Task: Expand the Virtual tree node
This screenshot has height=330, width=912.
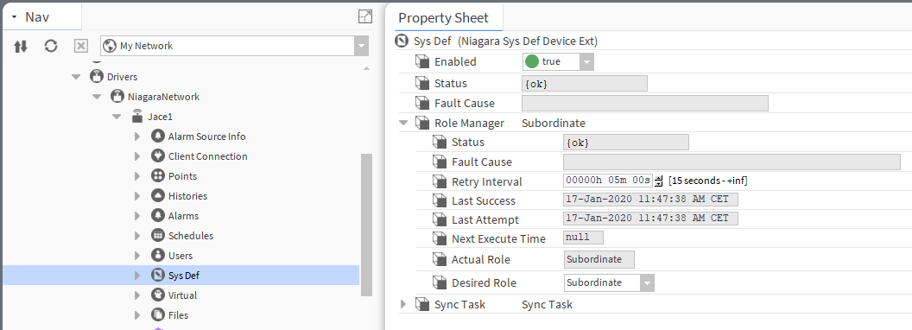Action: pyautogui.click(x=137, y=295)
